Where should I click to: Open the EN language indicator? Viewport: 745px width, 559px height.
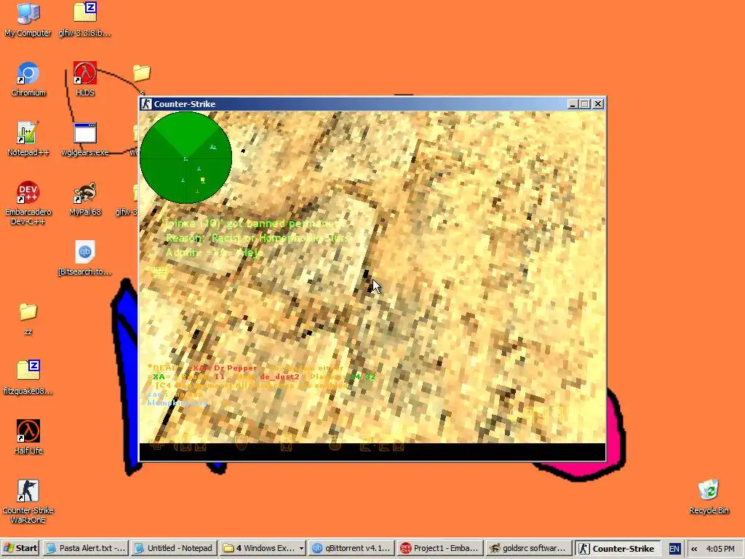tap(674, 549)
